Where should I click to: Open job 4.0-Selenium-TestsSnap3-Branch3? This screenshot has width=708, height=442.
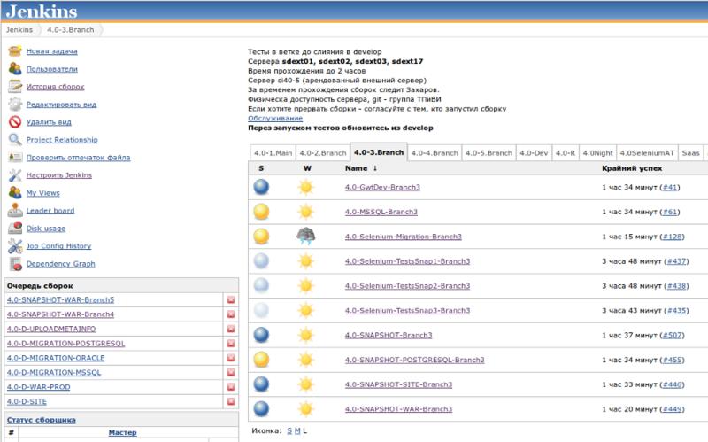pos(407,311)
